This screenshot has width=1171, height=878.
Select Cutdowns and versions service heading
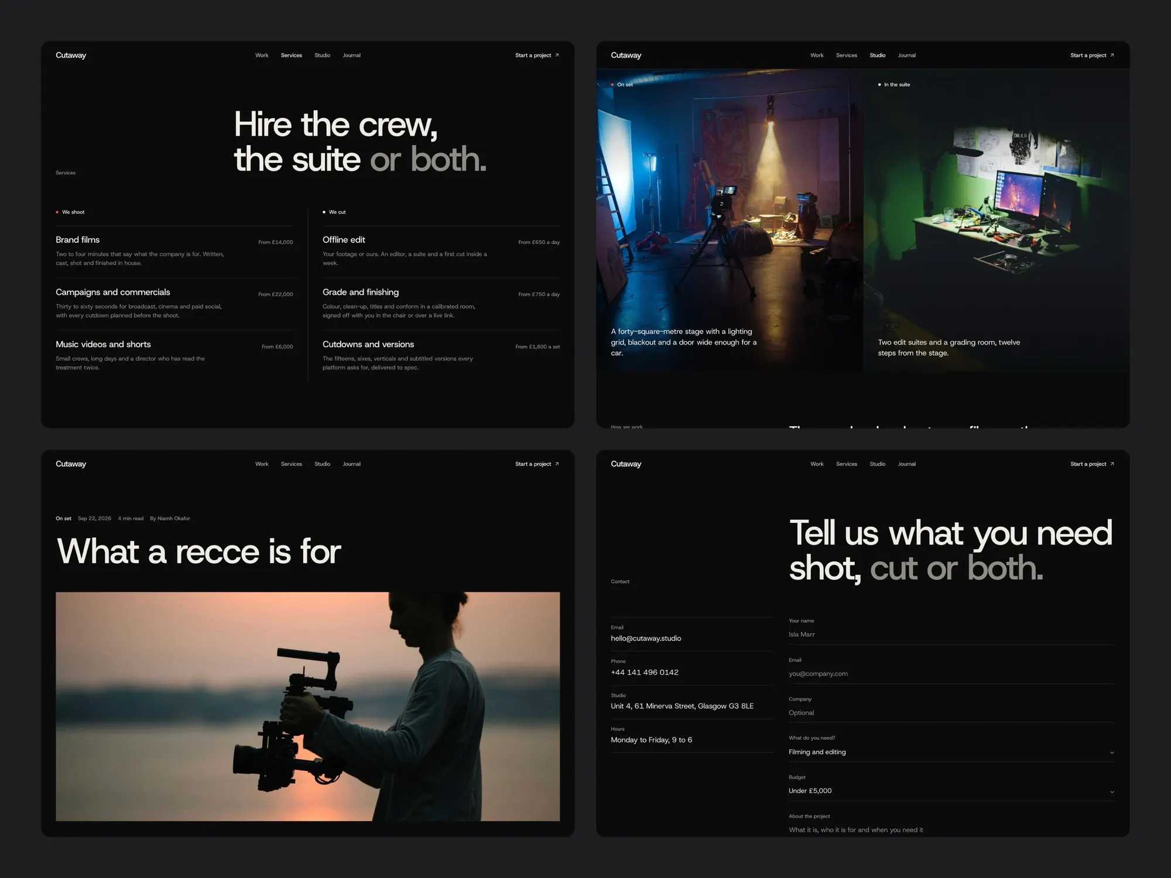368,344
